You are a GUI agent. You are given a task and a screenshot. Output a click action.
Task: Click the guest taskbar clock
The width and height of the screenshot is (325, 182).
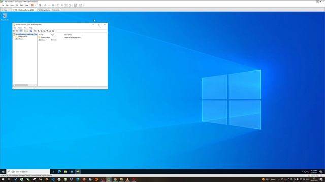(314, 172)
